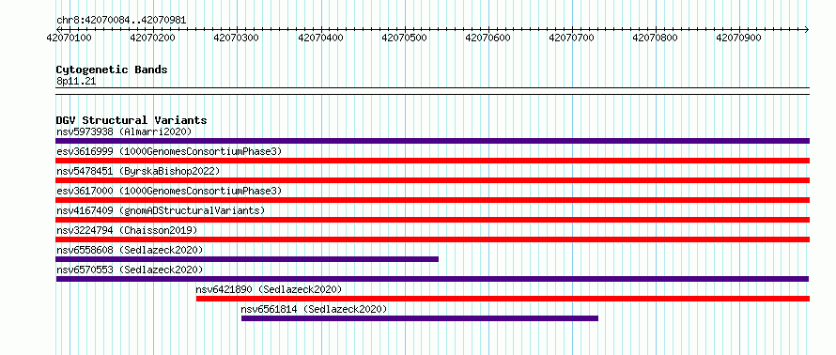The width and height of the screenshot is (836, 355).
Task: Select the red bar for nsv6421890
Action: coord(503,299)
